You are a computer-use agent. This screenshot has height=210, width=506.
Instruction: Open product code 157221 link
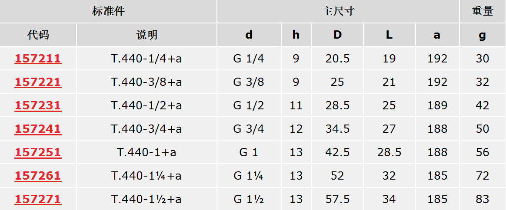(x=38, y=82)
